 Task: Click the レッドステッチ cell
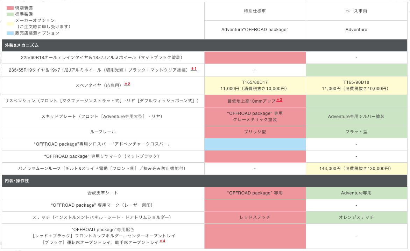[255, 217]
